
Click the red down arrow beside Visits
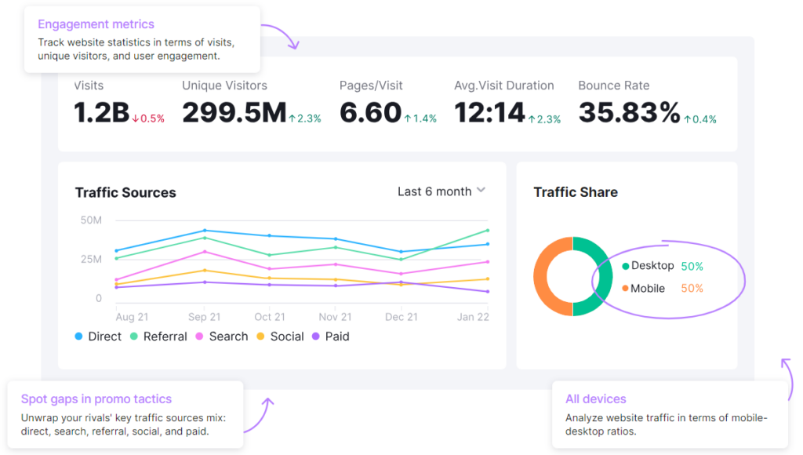pos(135,119)
